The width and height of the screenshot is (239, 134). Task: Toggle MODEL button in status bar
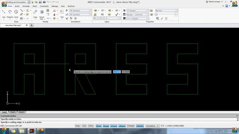pyautogui.click(x=140, y=126)
